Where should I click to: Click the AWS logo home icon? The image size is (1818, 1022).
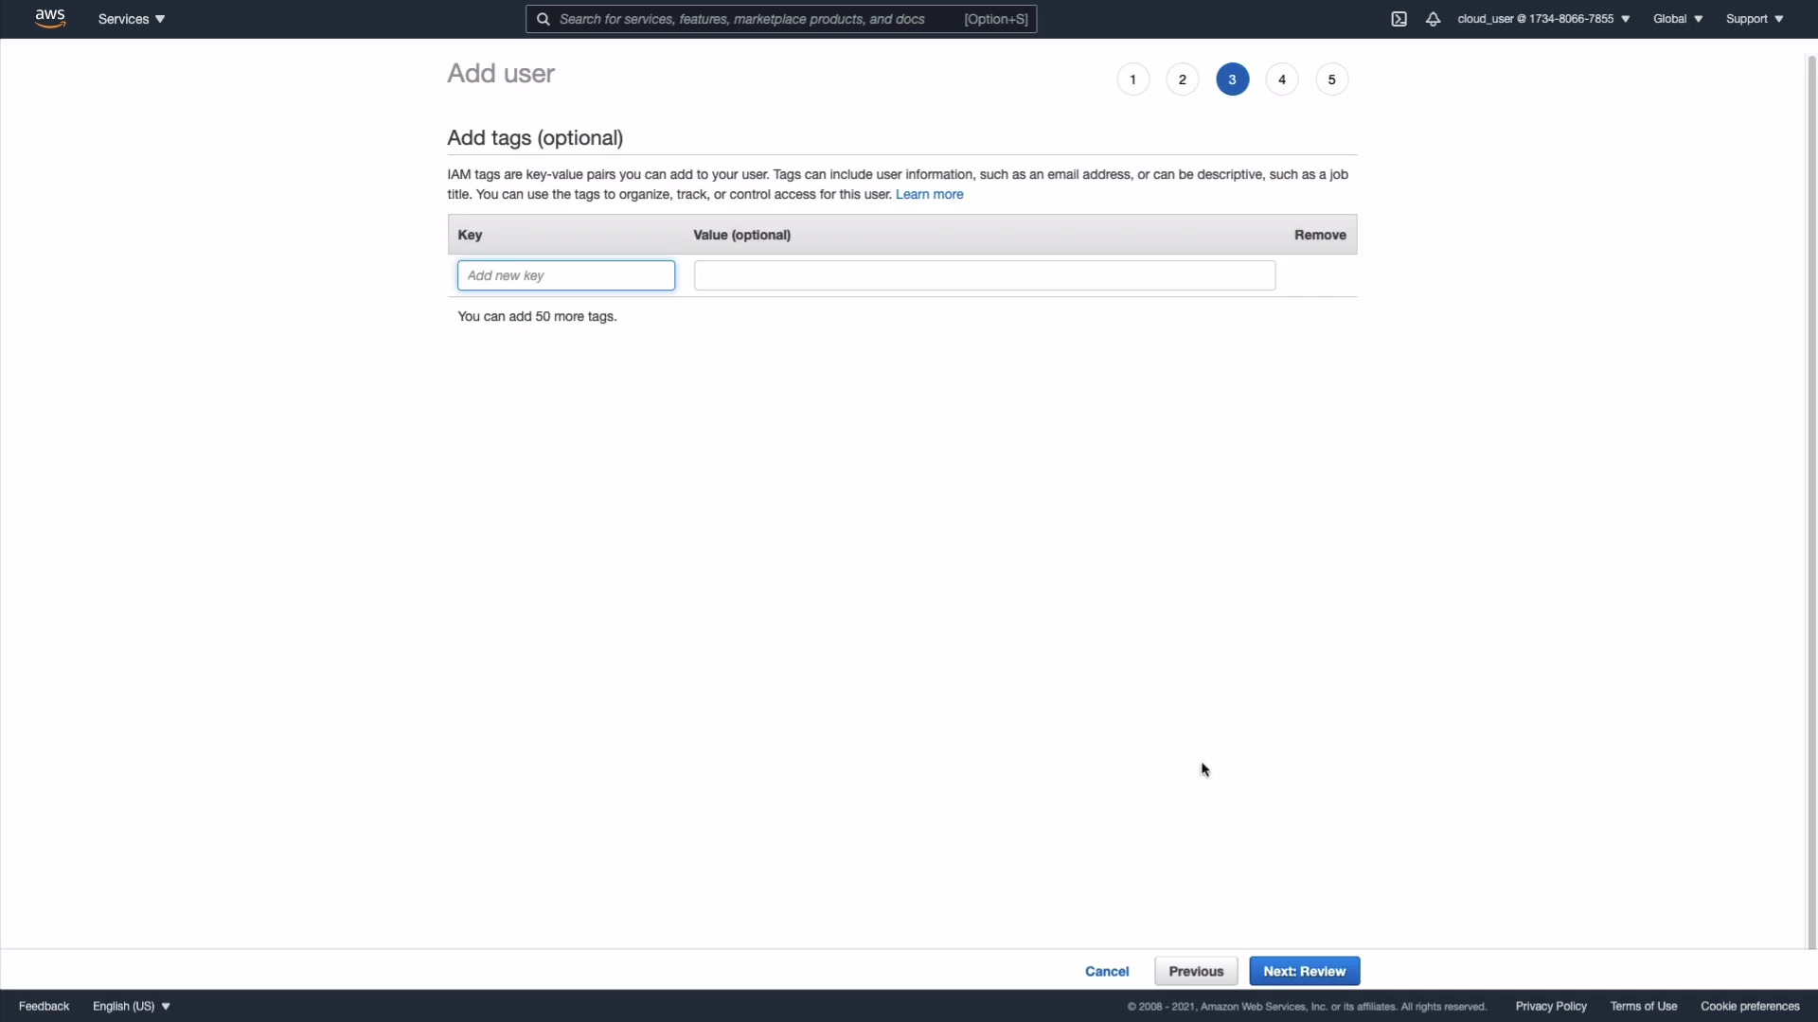pos(50,19)
